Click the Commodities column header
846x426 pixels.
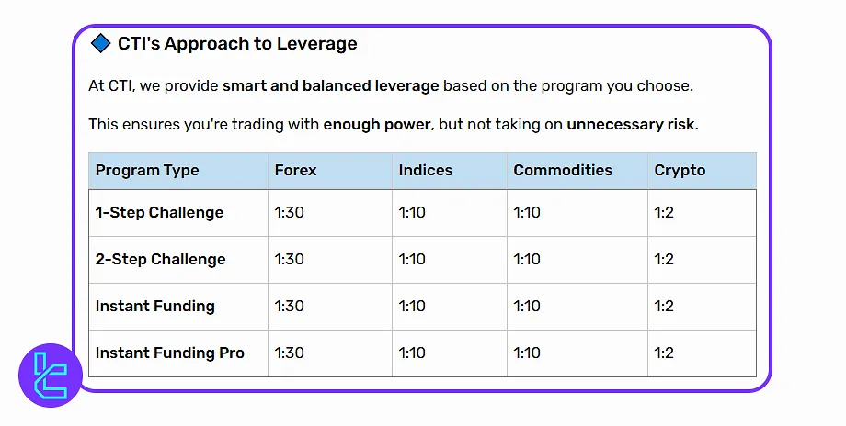click(x=563, y=170)
